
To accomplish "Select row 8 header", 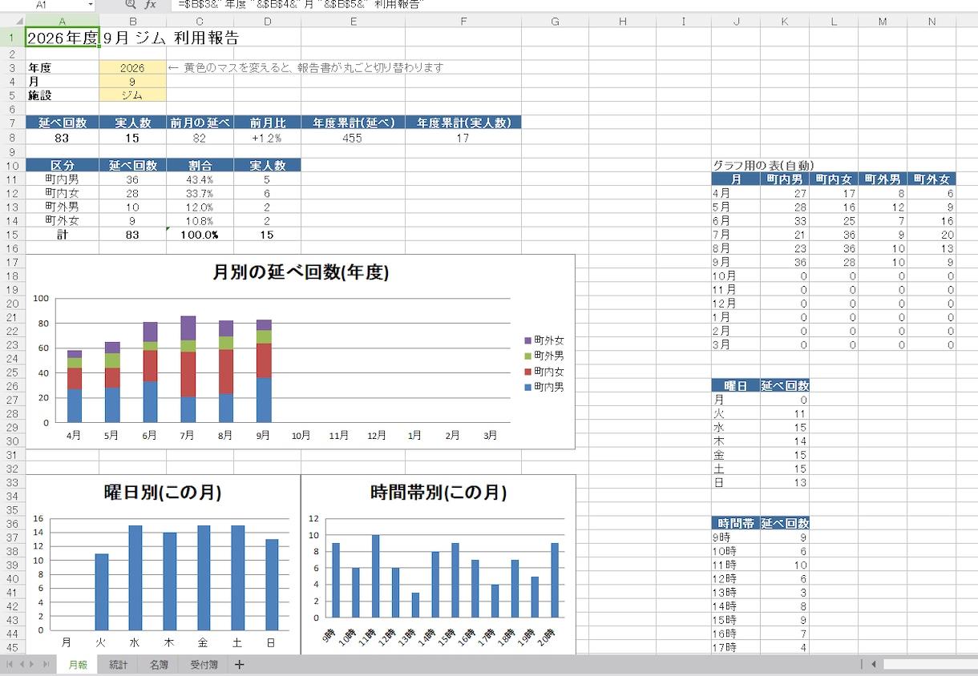I will 12,138.
